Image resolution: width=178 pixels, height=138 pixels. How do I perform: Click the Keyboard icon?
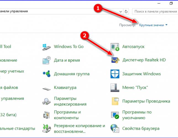pos(46,89)
